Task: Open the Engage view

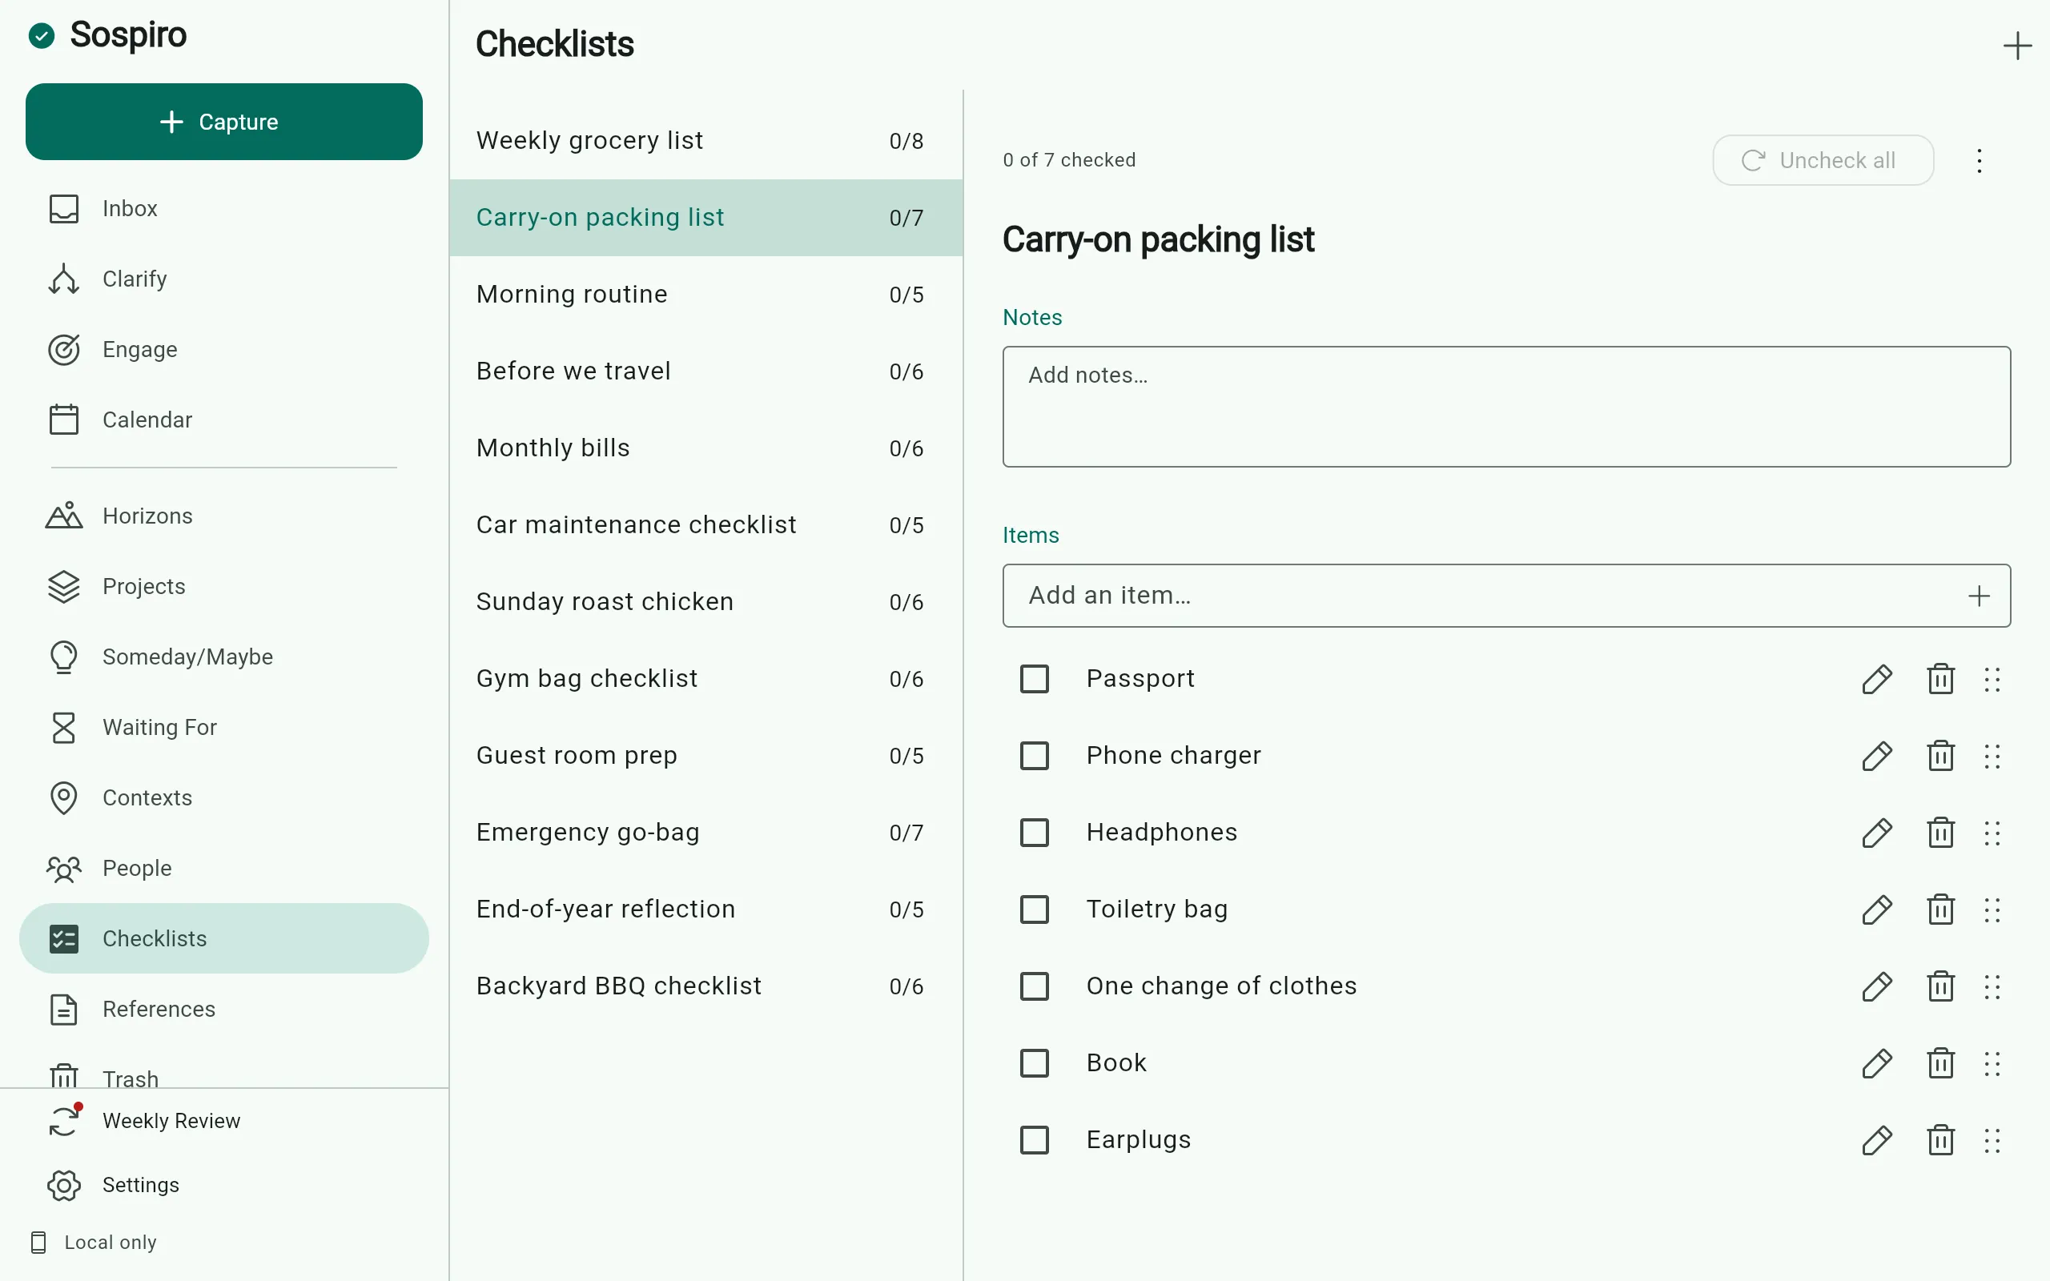Action: [x=223, y=349]
